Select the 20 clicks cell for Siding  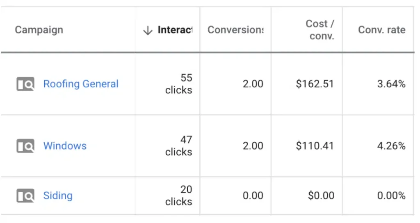pos(179,196)
